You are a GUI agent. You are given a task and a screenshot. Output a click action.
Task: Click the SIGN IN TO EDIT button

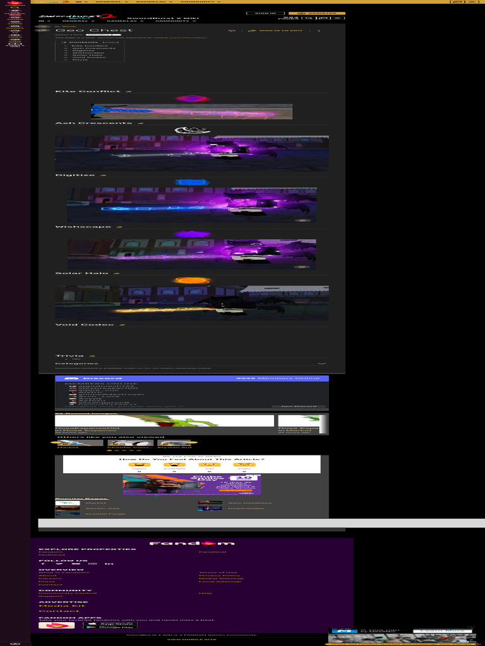coord(275,30)
